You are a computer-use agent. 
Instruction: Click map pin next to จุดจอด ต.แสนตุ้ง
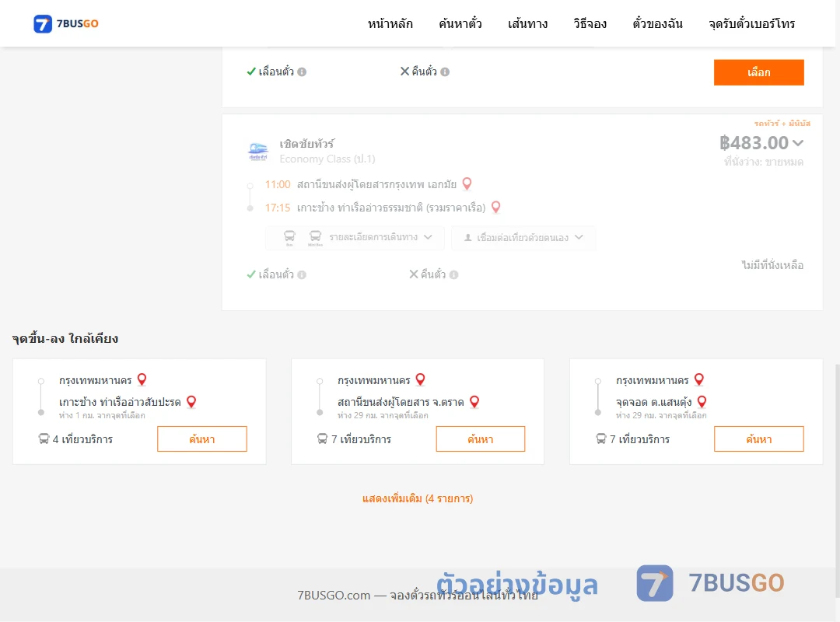(702, 401)
